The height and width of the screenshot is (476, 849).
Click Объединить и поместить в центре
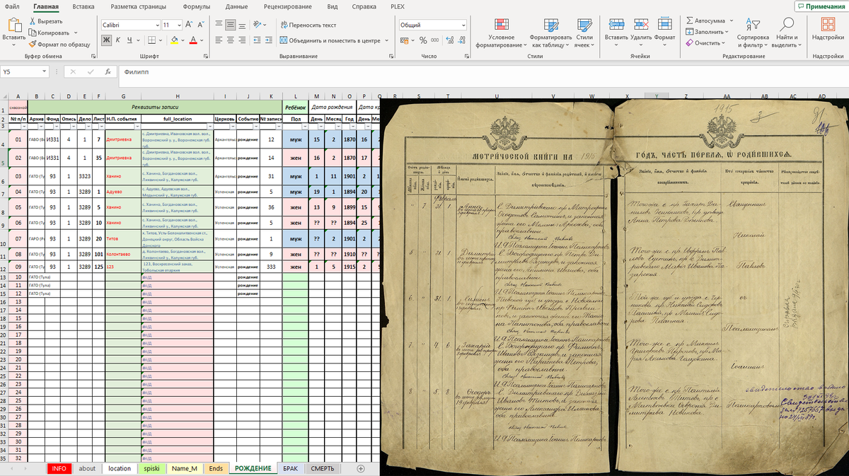click(x=331, y=40)
